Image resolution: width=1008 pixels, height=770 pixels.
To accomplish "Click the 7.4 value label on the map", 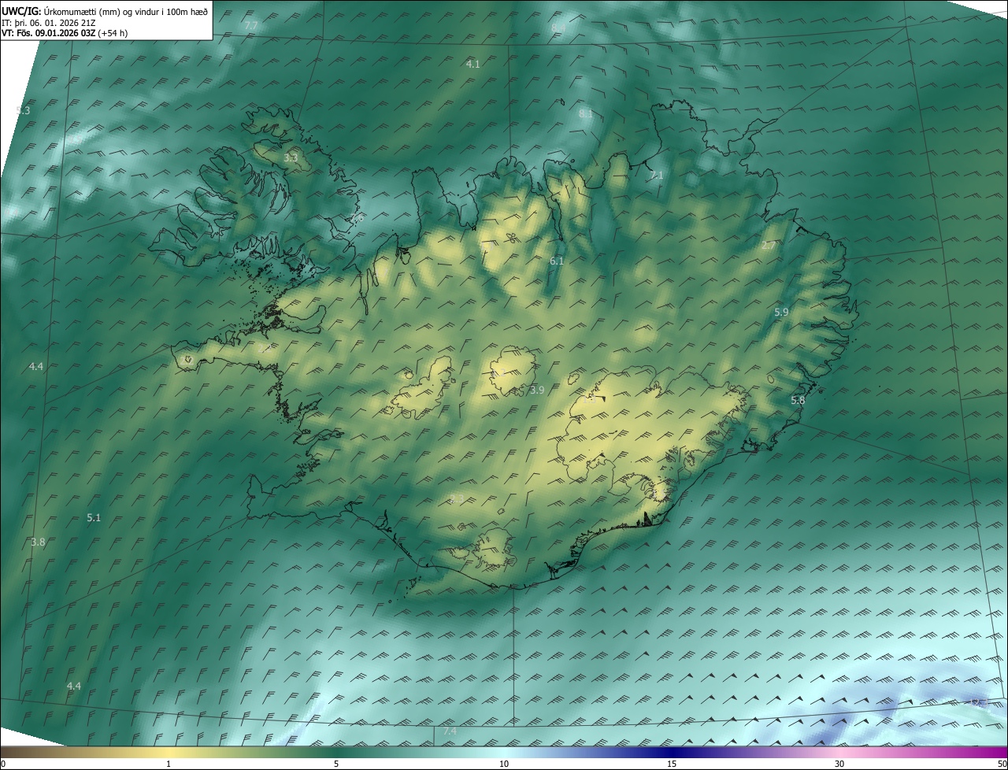I will click(450, 732).
